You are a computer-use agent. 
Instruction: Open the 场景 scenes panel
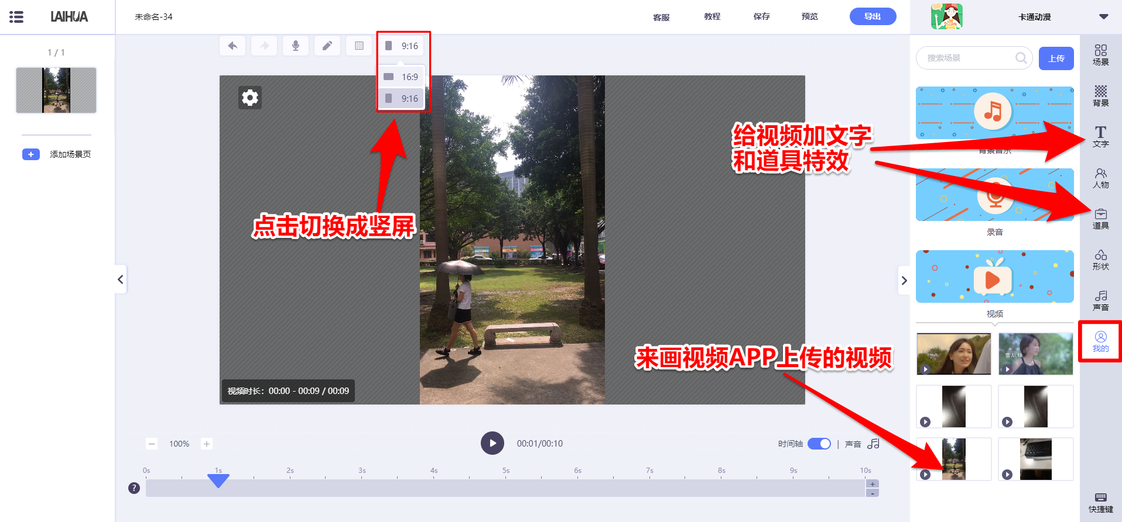click(1101, 55)
